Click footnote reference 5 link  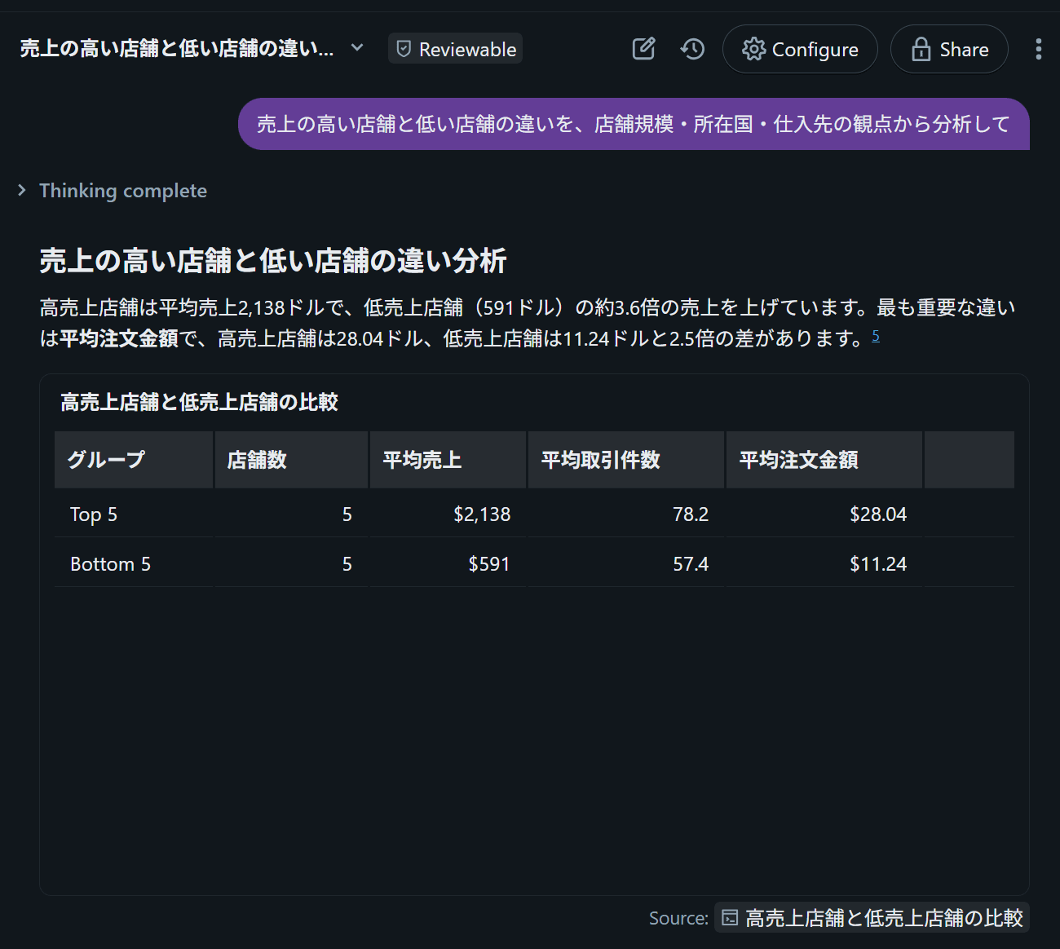tap(876, 335)
